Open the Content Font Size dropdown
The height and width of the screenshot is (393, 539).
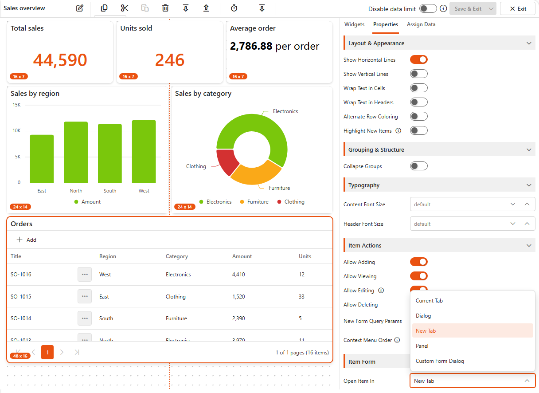coord(513,204)
